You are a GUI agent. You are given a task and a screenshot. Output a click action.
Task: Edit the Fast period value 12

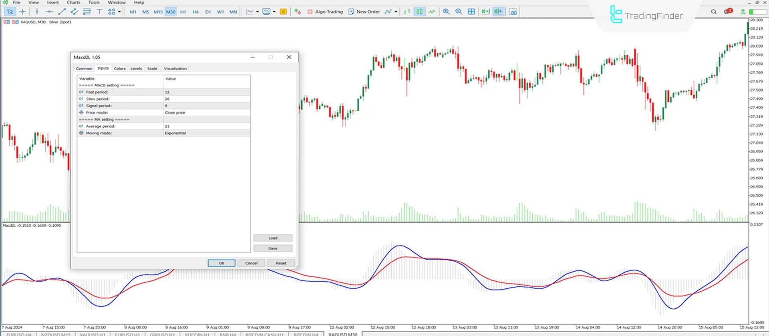coord(207,92)
